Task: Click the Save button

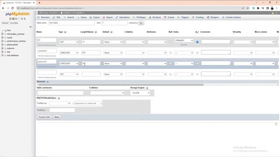Action: [56, 117]
